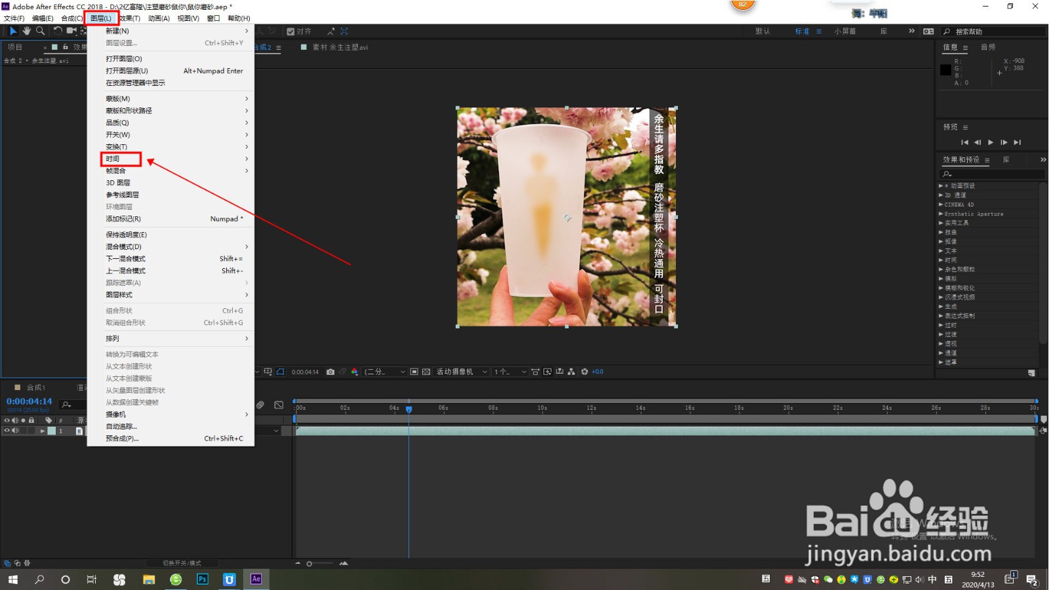Viewport: 1049px width, 590px height.
Task: Open Photoshop from the taskbar
Action: coord(203,579)
